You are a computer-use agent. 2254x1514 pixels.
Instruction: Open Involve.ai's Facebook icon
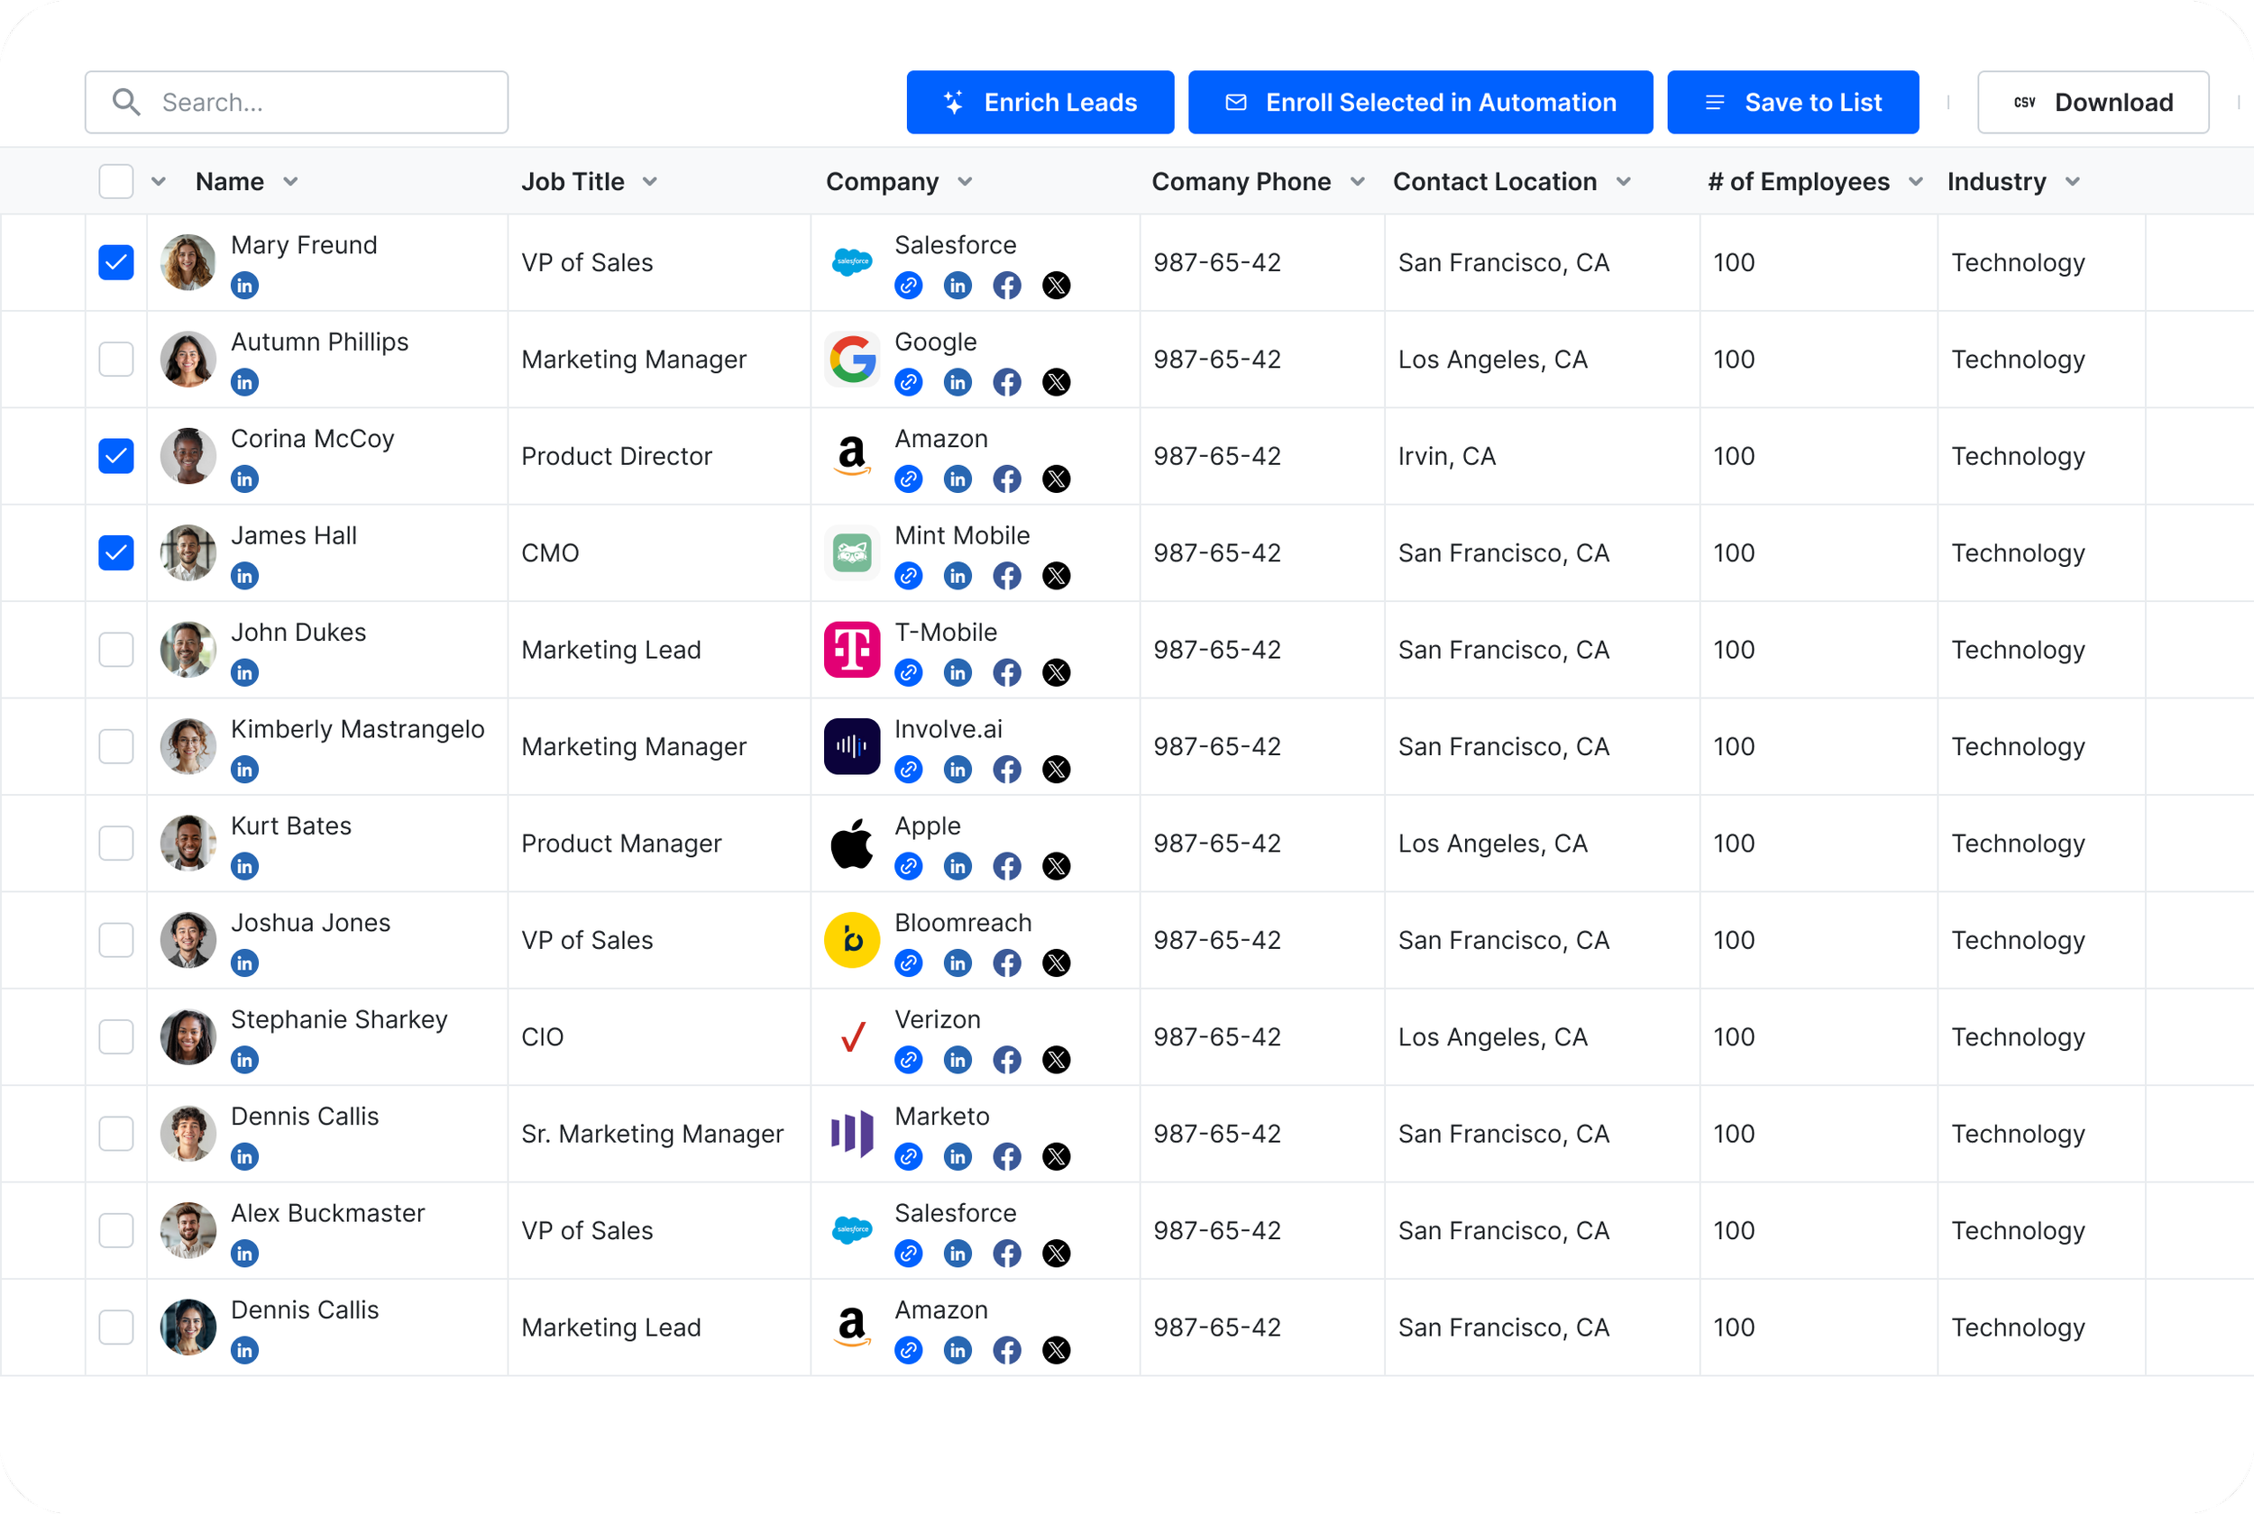(1007, 770)
